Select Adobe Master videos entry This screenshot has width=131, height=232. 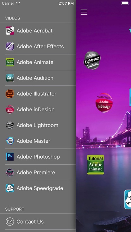point(38,141)
